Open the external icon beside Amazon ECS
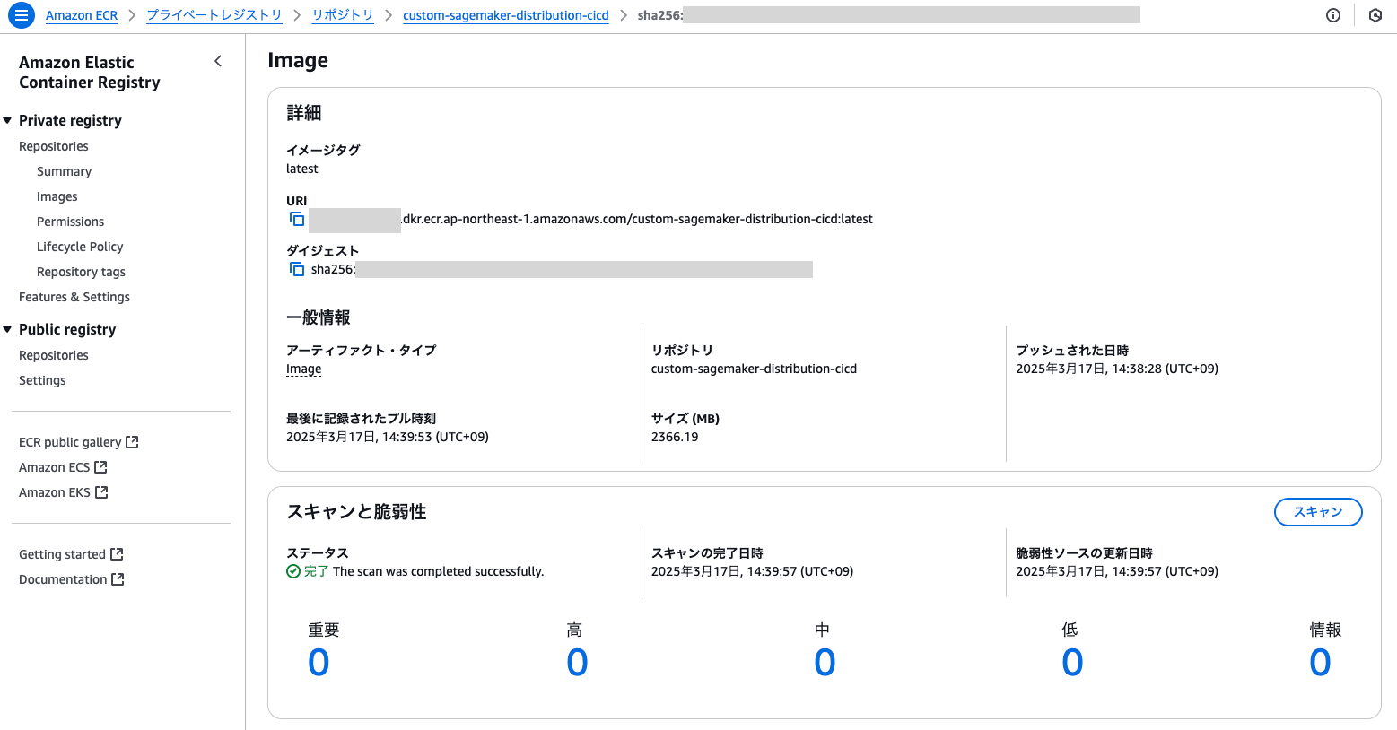This screenshot has height=730, width=1397. point(100,467)
